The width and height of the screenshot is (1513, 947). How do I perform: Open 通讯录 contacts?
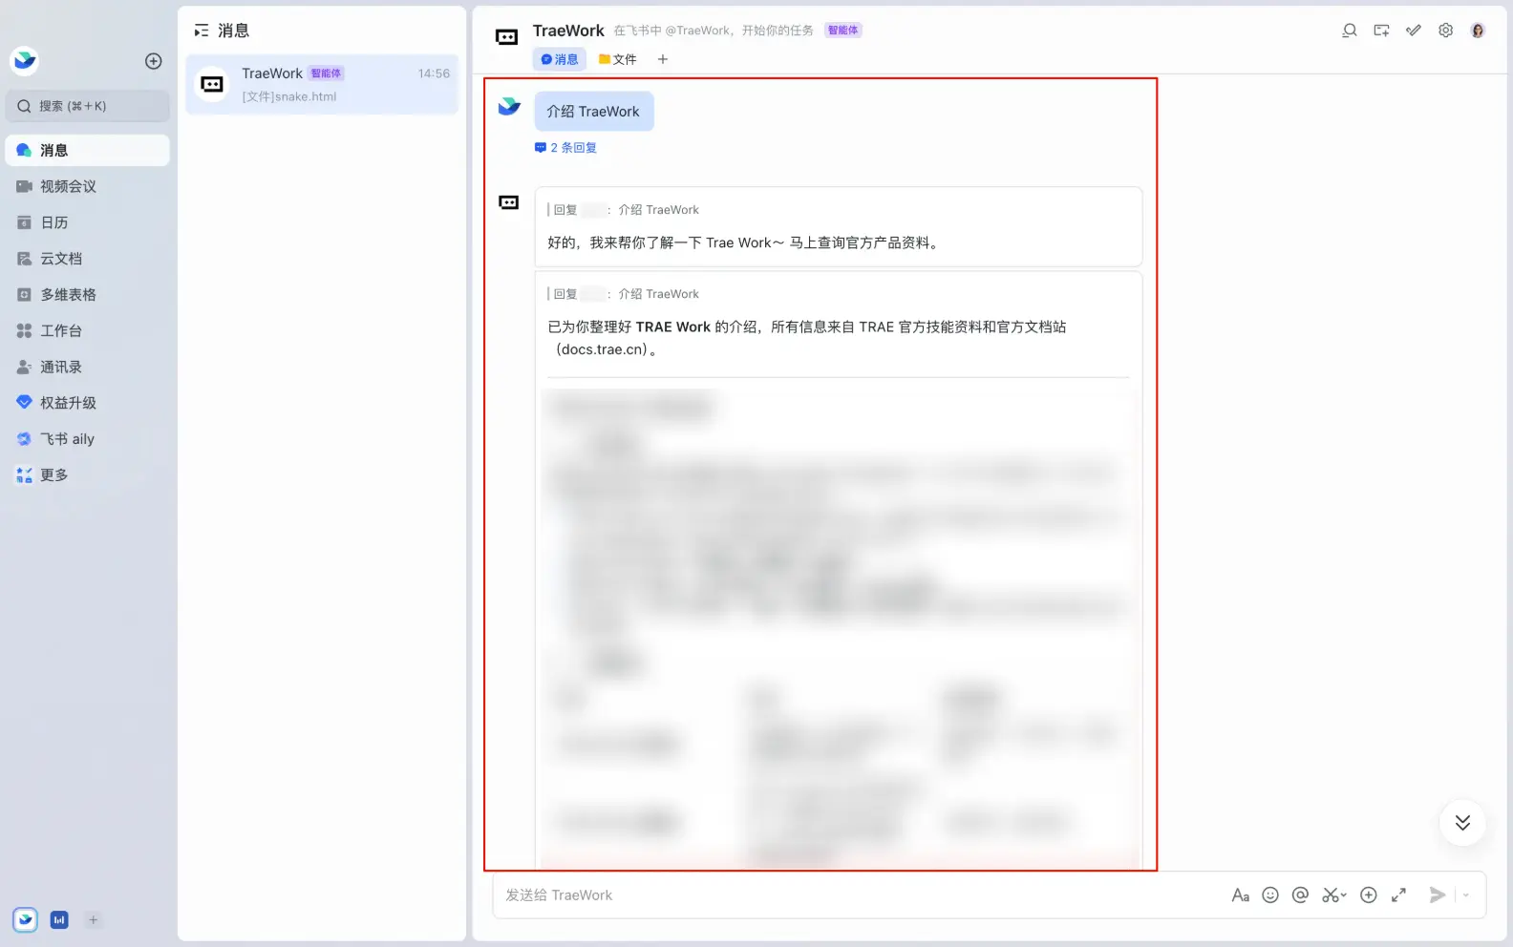pyautogui.click(x=88, y=367)
